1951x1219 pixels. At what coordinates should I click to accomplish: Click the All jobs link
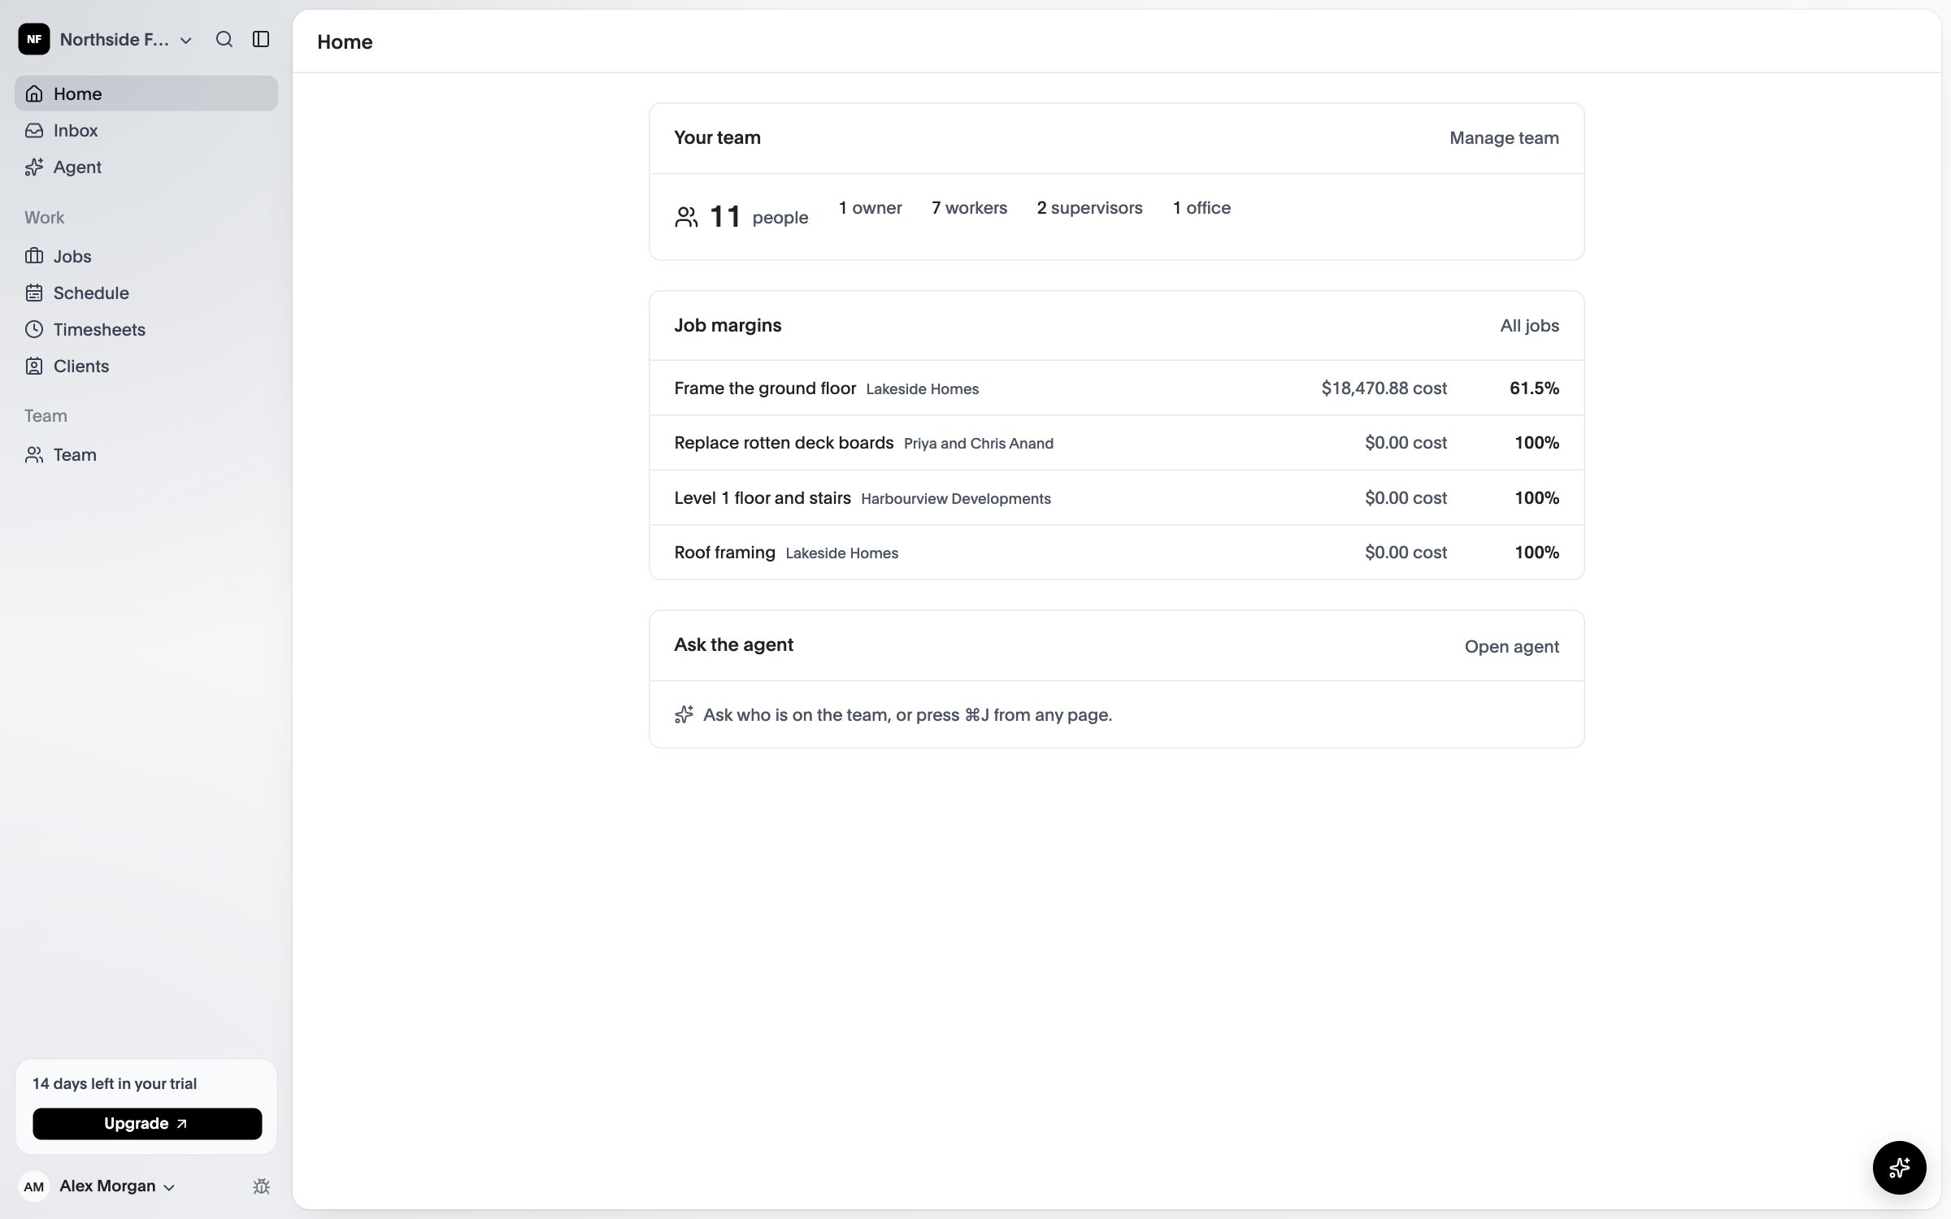(1529, 326)
